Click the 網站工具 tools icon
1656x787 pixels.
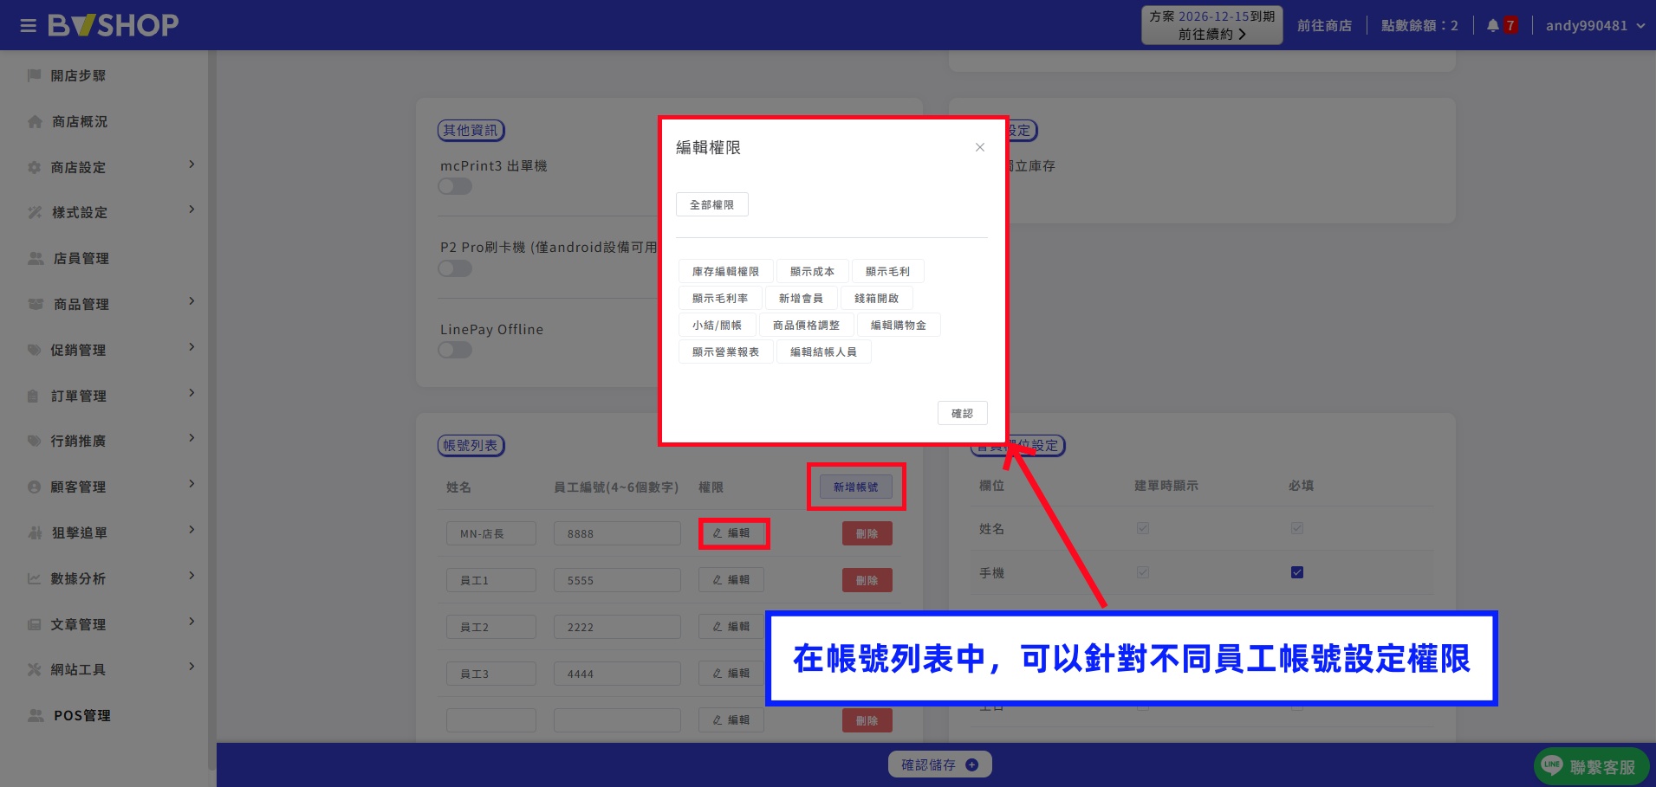pos(35,669)
